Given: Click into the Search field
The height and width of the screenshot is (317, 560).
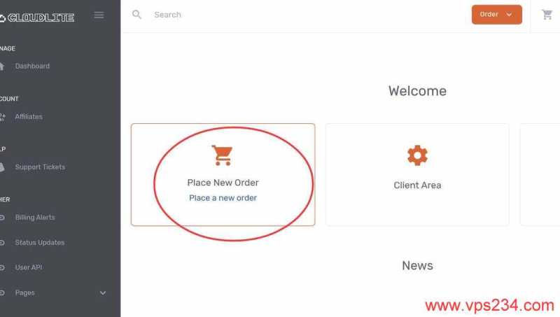Looking at the screenshot, I should (x=307, y=15).
